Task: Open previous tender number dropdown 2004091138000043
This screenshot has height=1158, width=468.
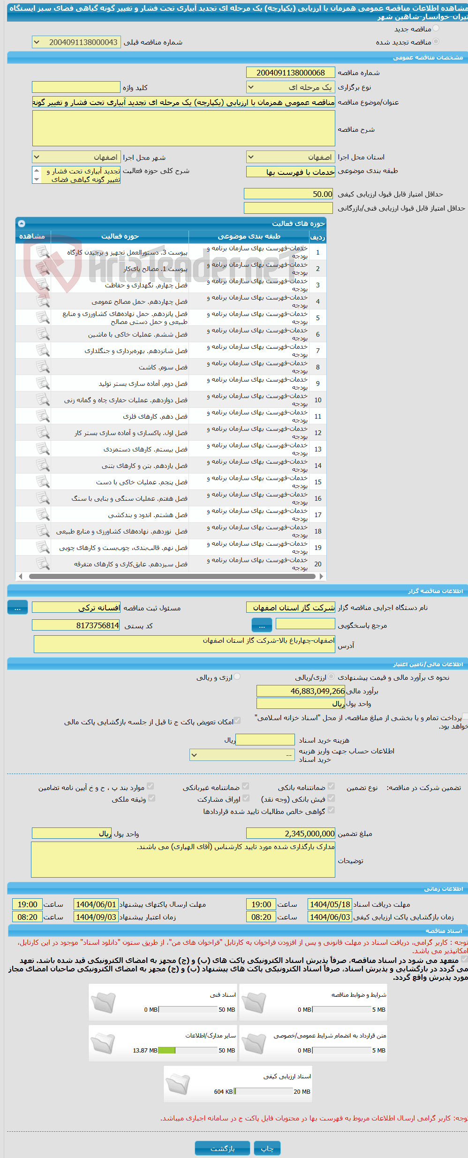Action: click(x=76, y=42)
